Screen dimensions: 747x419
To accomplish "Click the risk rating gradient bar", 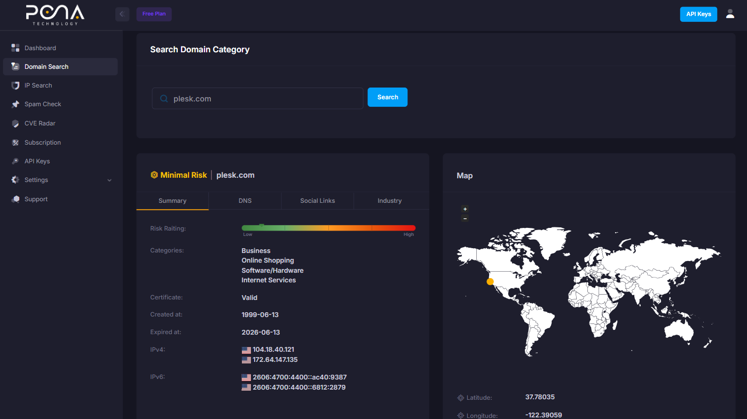I will [328, 228].
